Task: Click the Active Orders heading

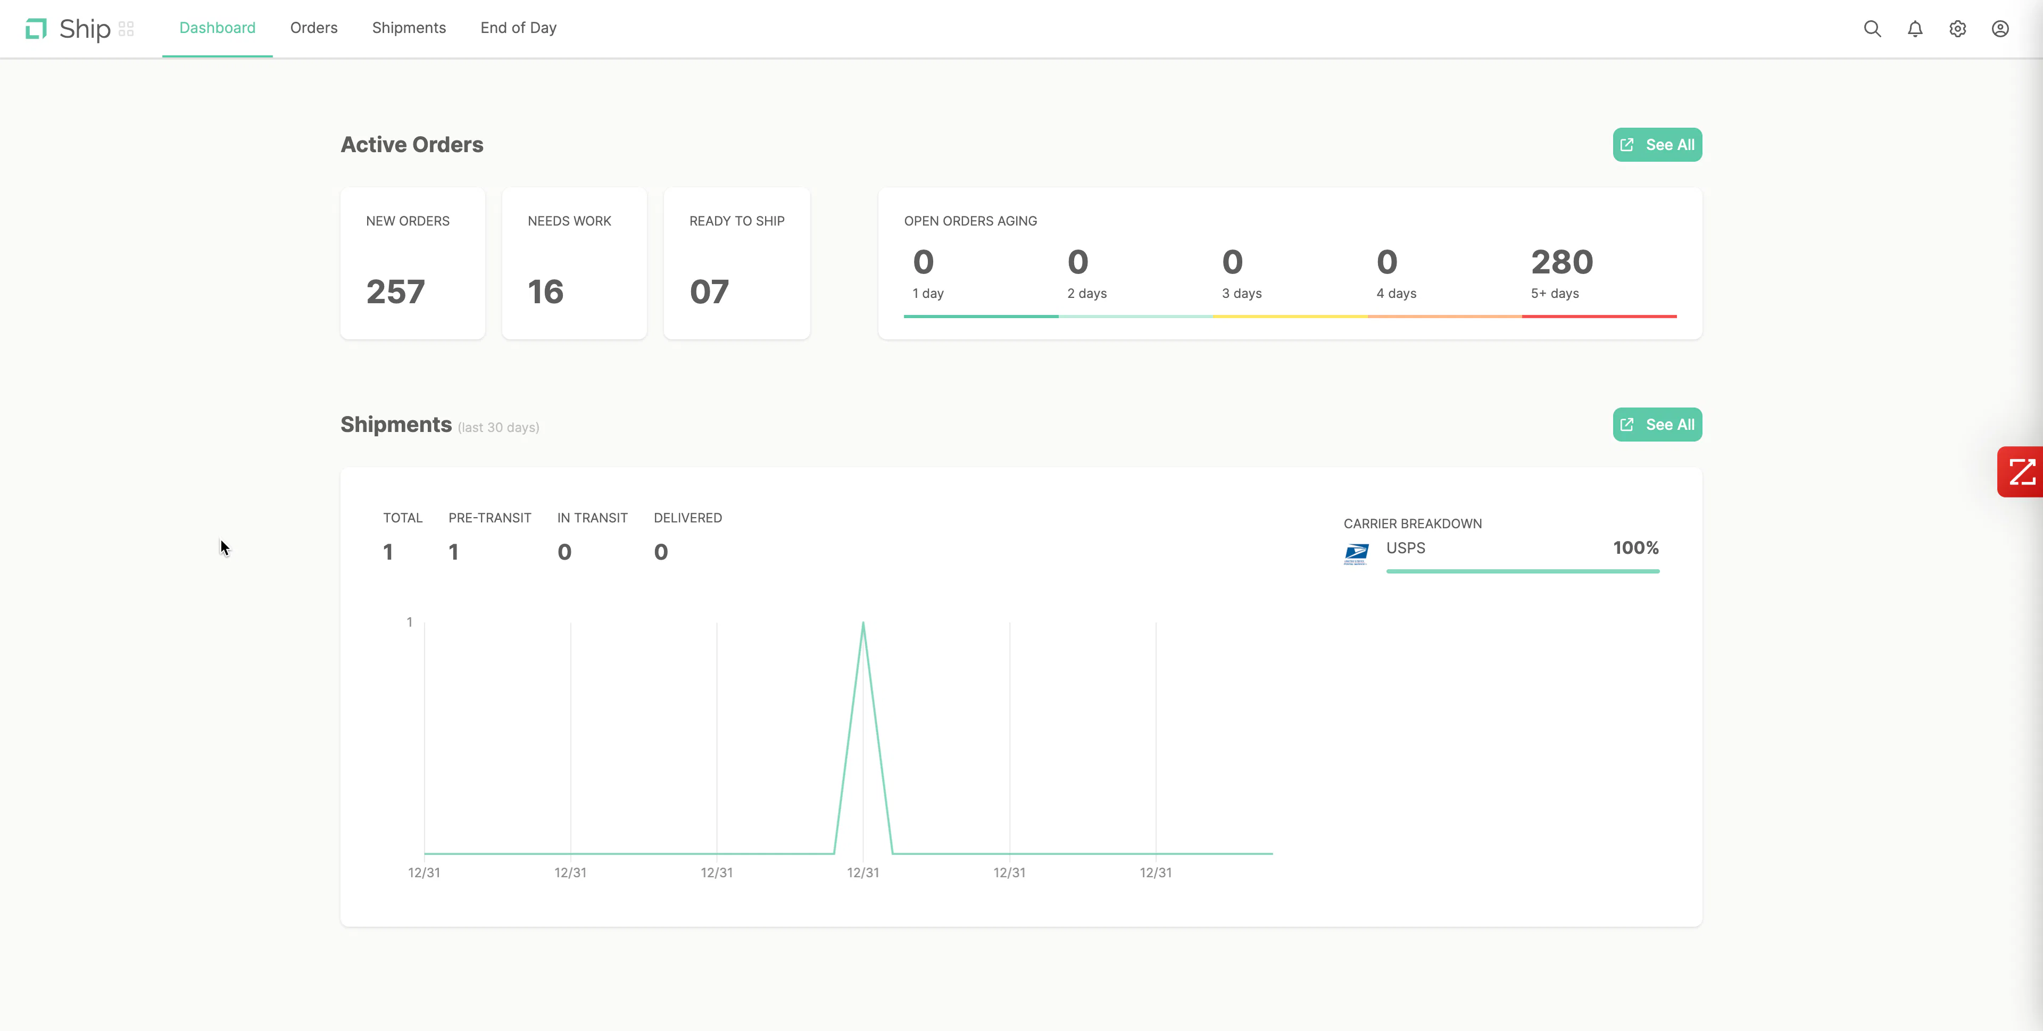Action: coord(412,144)
